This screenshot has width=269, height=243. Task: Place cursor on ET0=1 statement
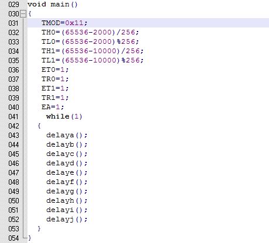pyautogui.click(x=55, y=70)
